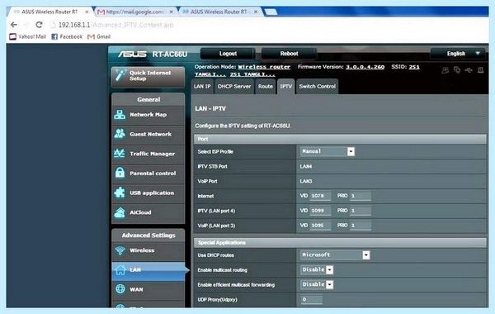Open the firmware version 3.0.0.4.260 link
This screenshot has height=314, width=495.
pyautogui.click(x=365, y=67)
